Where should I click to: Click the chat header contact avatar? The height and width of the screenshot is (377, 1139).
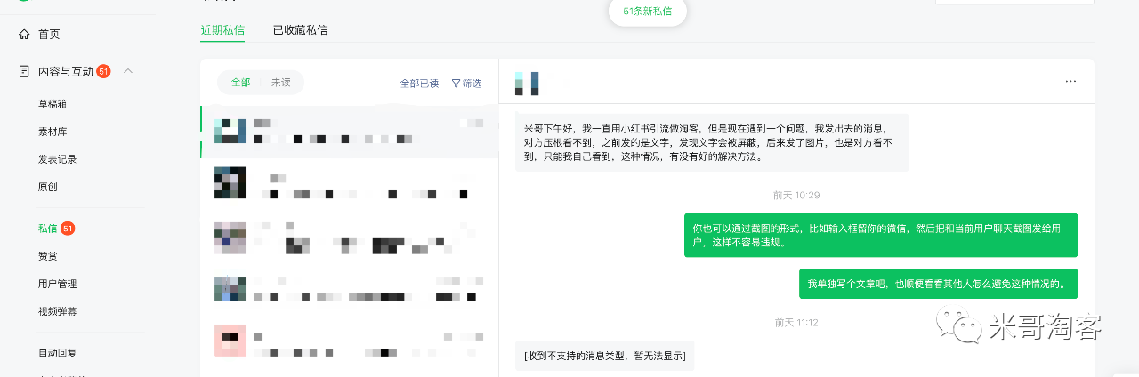(x=527, y=84)
